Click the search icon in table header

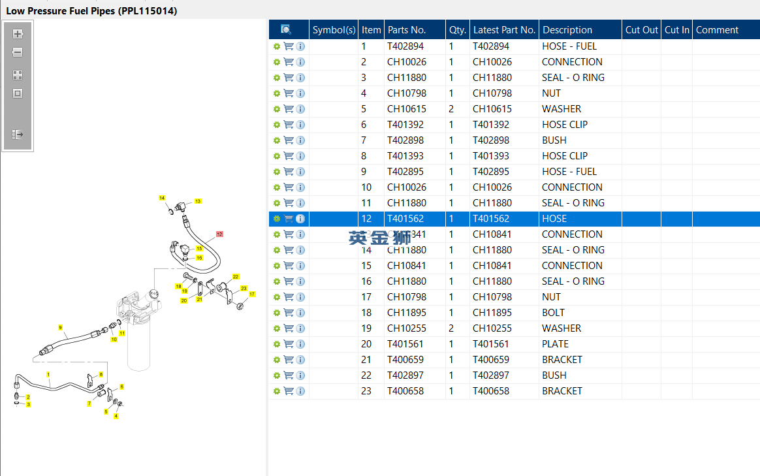pyautogui.click(x=286, y=29)
